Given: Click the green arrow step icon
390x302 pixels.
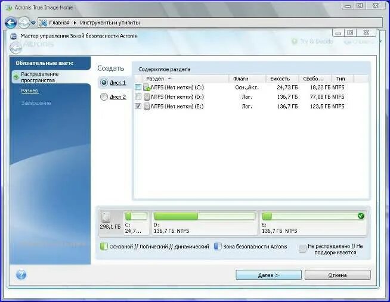Looking at the screenshot, I should pyautogui.click(x=16, y=77).
